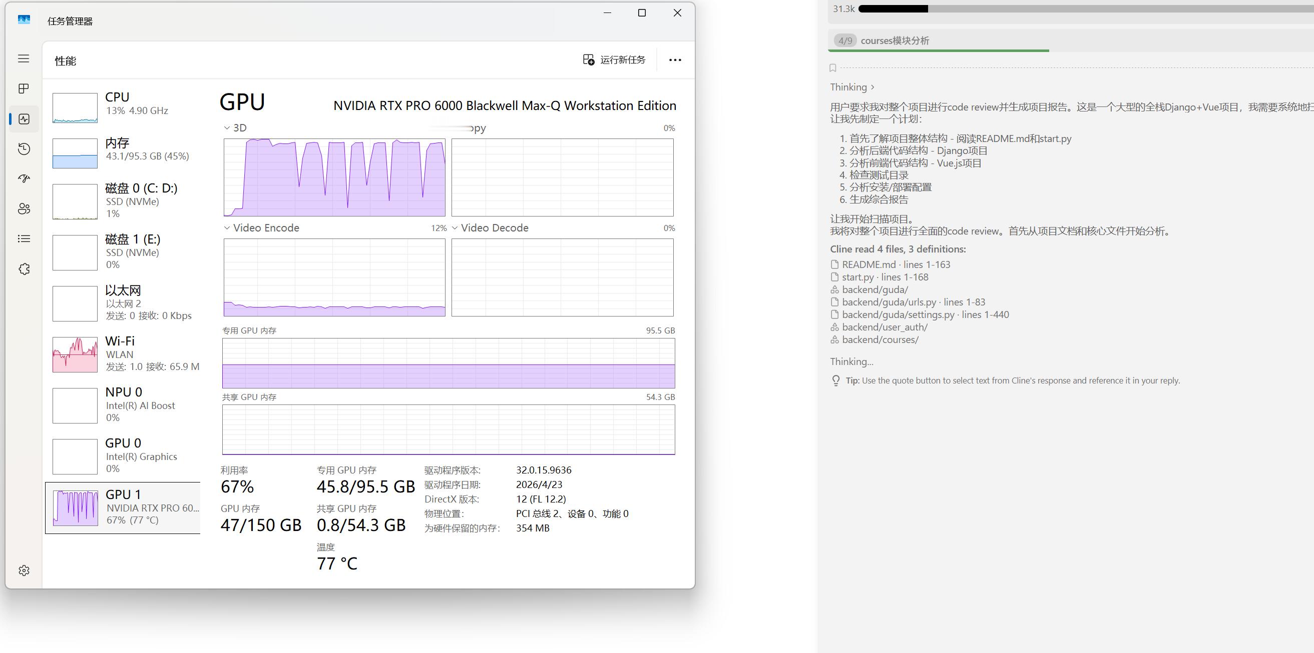Click the DirectX version 12 (FL 12.2)
The width and height of the screenshot is (1314, 653).
tap(541, 499)
